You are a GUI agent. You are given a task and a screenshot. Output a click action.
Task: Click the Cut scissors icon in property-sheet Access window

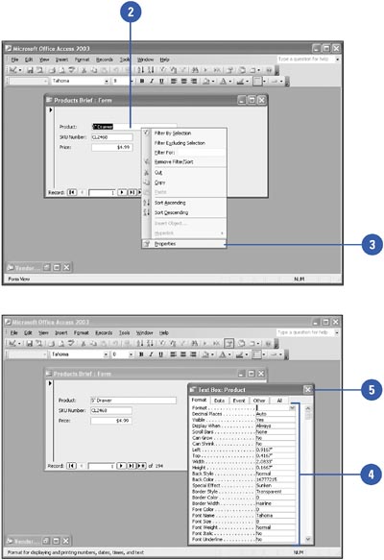coord(84,344)
